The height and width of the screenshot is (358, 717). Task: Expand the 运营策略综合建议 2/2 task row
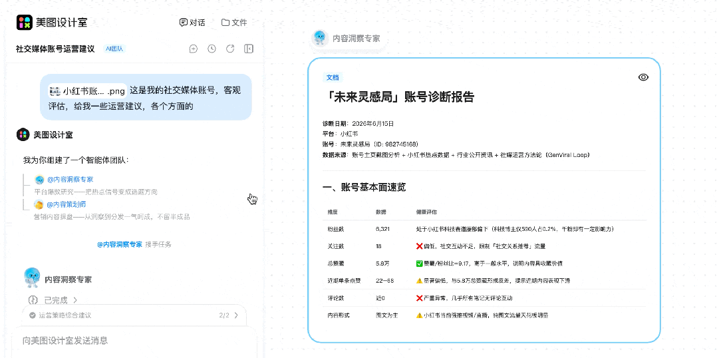pyautogui.click(x=134, y=315)
